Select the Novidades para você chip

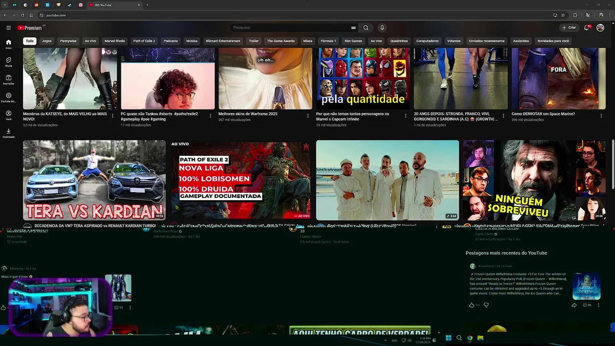553,41
